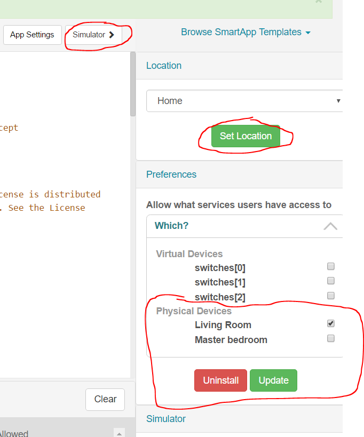Image resolution: width=364 pixels, height=437 pixels.
Task: Uncheck the Living Room physical device
Action: coord(331,323)
